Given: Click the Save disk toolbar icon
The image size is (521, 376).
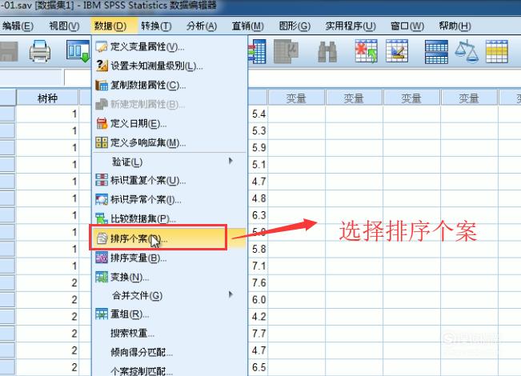Looking at the screenshot, I should [x=8, y=51].
